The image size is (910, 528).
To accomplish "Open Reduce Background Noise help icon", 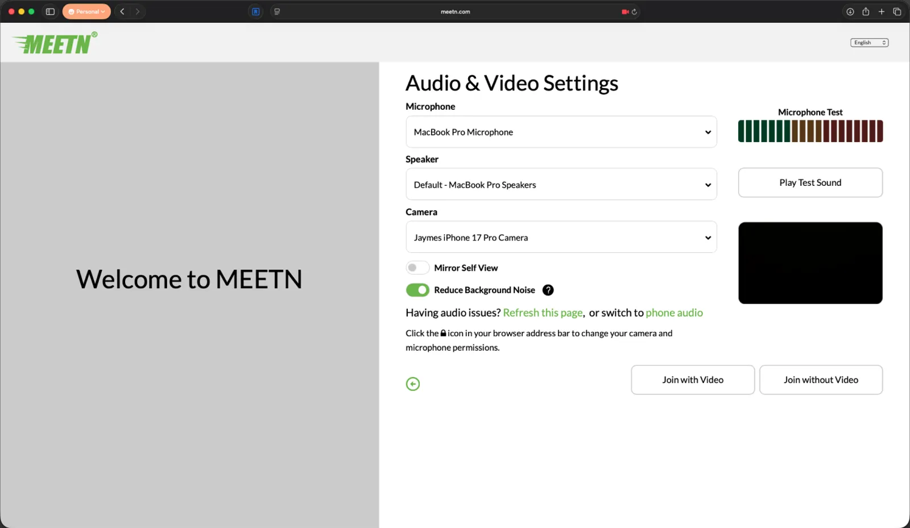I will [x=548, y=290].
